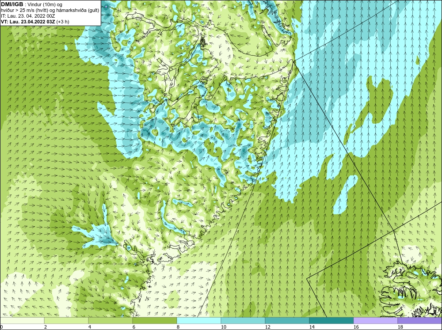
Task: Click legend tick label '2'
Action: (46, 327)
